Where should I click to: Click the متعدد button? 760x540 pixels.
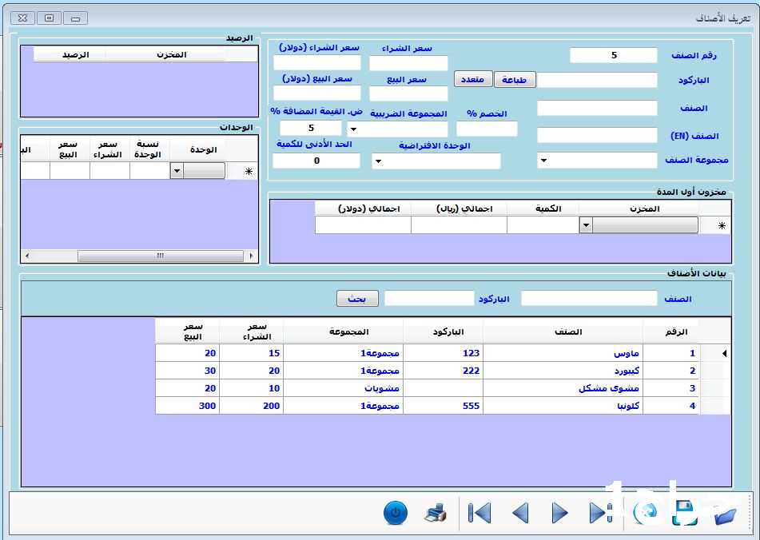(473, 80)
